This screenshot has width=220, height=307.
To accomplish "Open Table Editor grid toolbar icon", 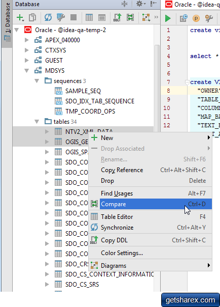I will tap(89, 18).
